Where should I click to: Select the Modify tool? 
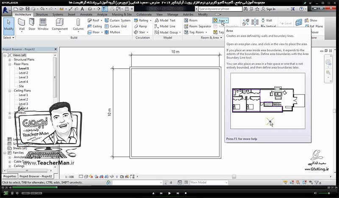[8, 26]
